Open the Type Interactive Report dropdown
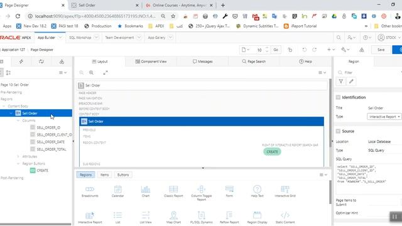This screenshot has height=226, width=402. (x=384, y=117)
